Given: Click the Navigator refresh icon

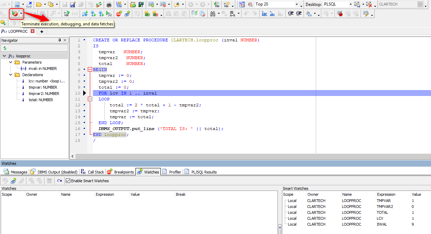Looking at the screenshot, I should [5, 48].
